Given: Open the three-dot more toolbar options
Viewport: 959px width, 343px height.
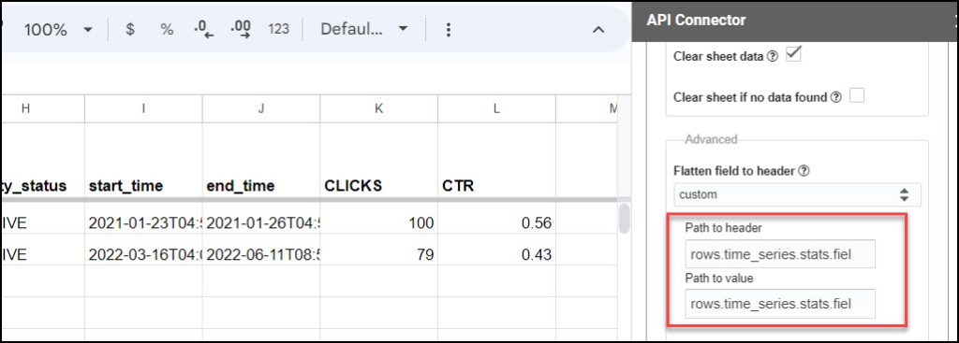Looking at the screenshot, I should tap(449, 30).
